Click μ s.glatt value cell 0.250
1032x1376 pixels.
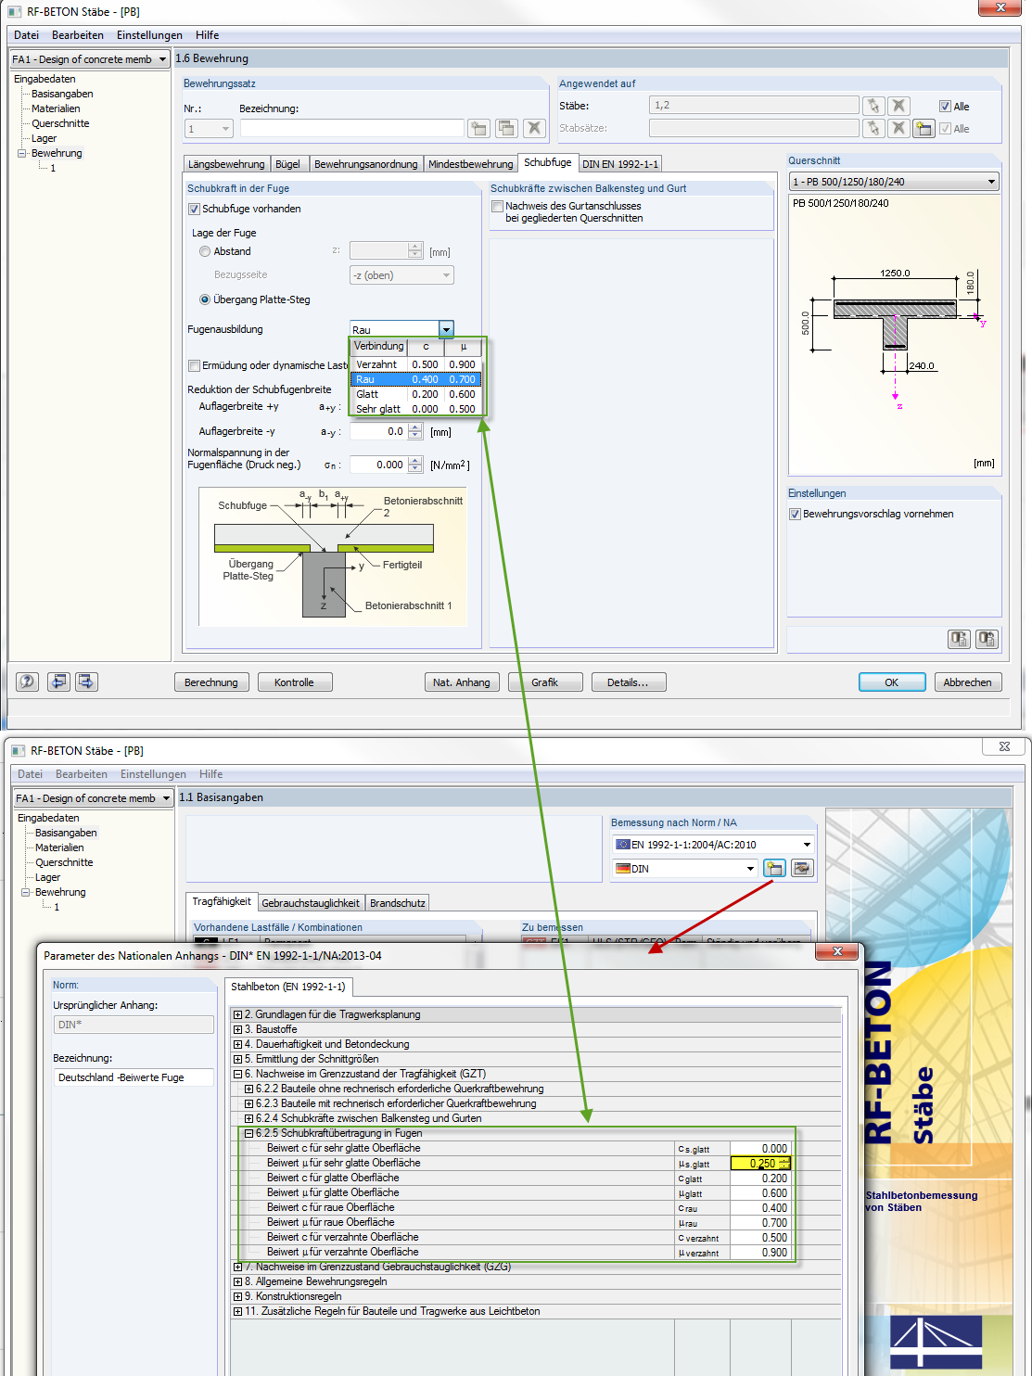pos(760,1163)
